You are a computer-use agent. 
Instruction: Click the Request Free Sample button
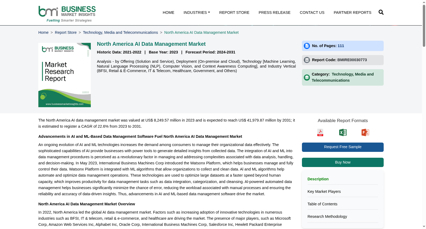coord(343,147)
